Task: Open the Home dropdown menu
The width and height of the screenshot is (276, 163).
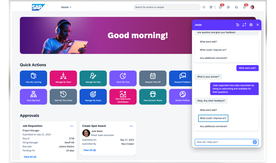Action: click(x=66, y=7)
